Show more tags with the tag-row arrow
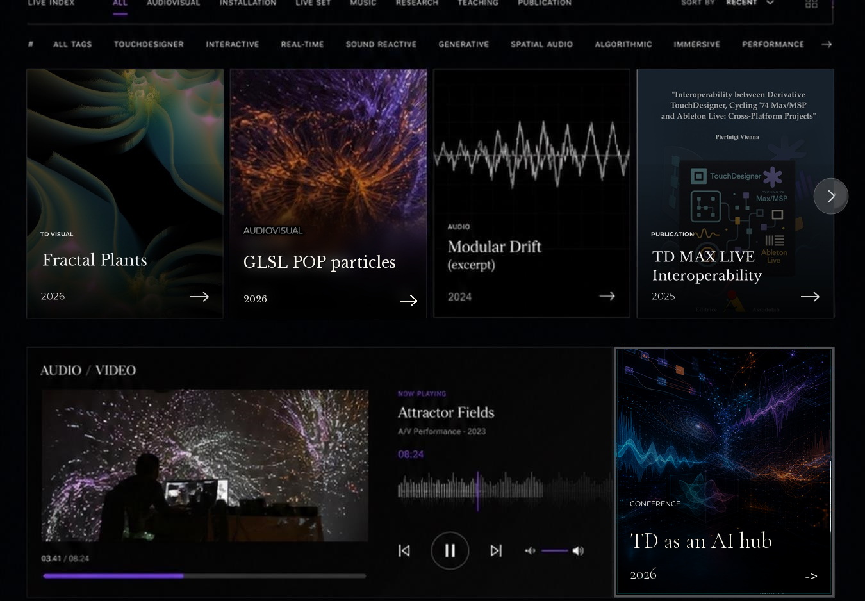The height and width of the screenshot is (601, 865). pyautogui.click(x=827, y=44)
